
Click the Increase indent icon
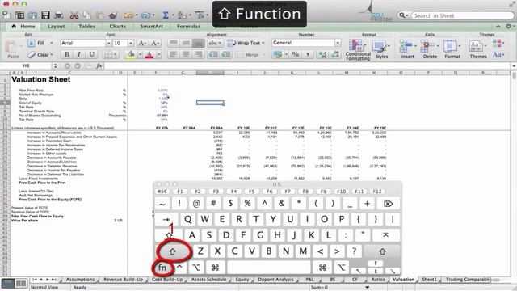tap(225, 54)
